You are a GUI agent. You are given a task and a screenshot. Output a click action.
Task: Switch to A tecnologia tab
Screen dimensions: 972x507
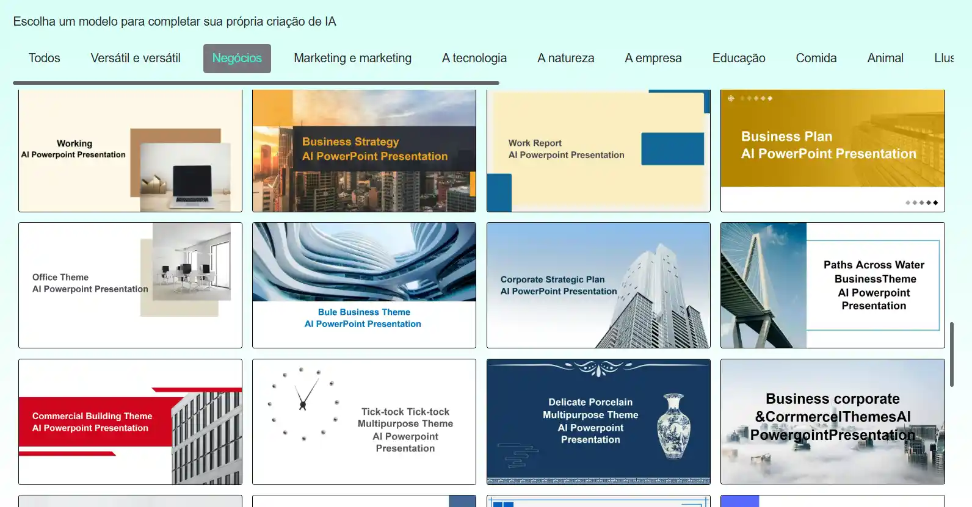click(474, 58)
